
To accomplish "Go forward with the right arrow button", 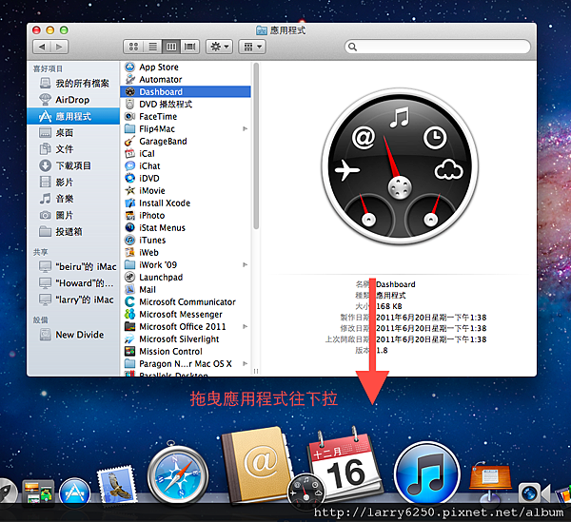I will pos(59,47).
